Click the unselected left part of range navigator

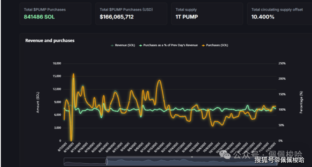point(85,162)
